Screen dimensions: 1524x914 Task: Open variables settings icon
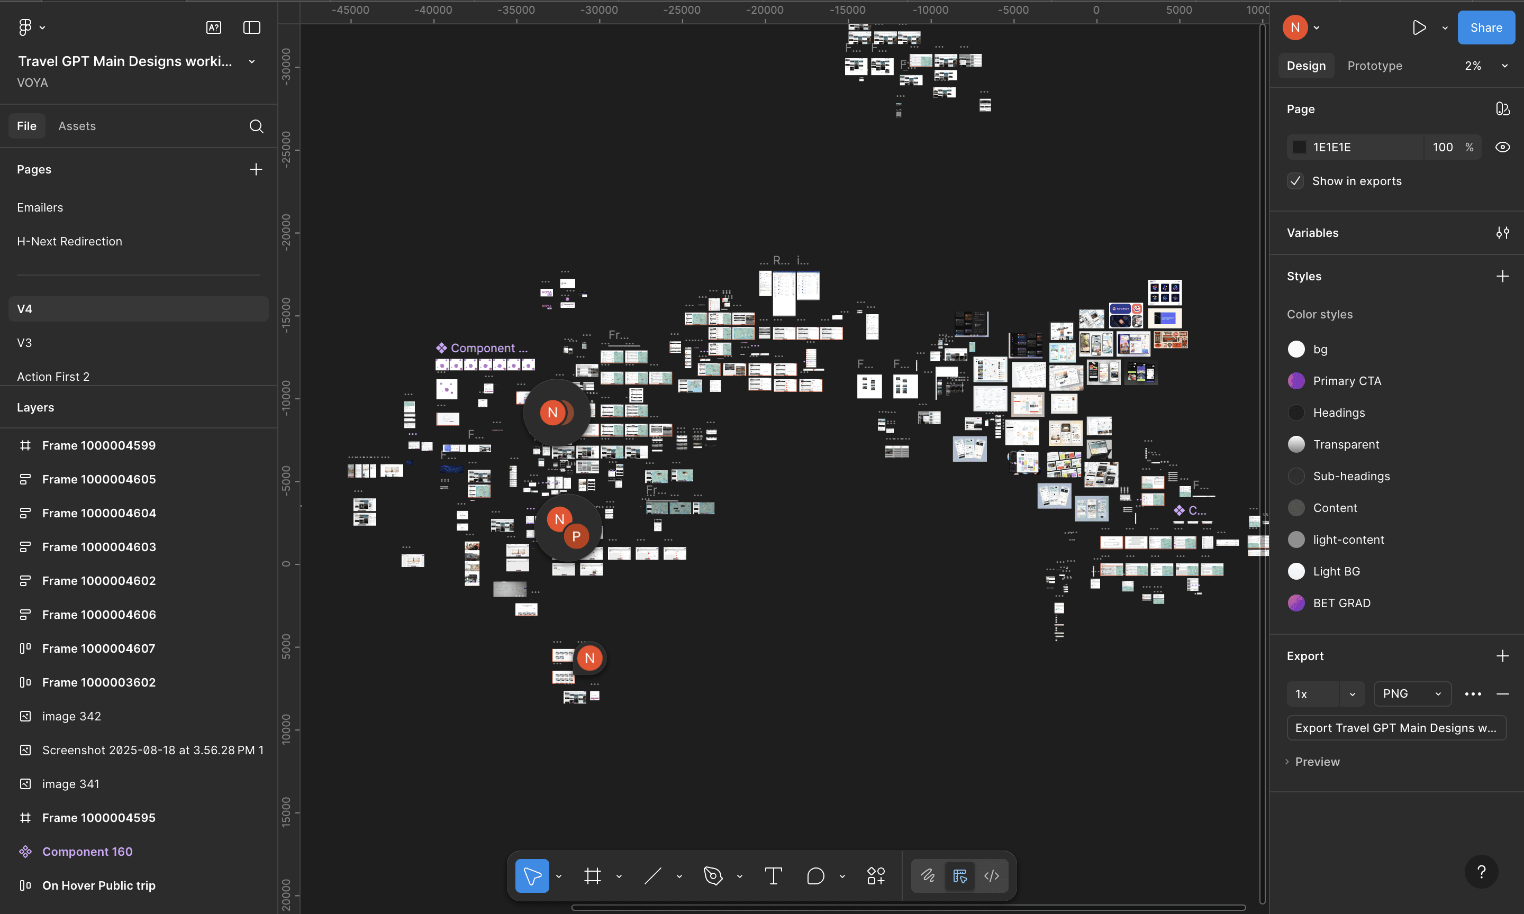pos(1502,233)
